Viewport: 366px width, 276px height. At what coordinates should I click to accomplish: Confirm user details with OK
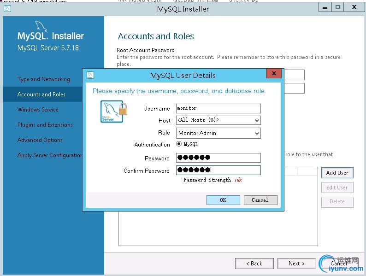click(223, 200)
